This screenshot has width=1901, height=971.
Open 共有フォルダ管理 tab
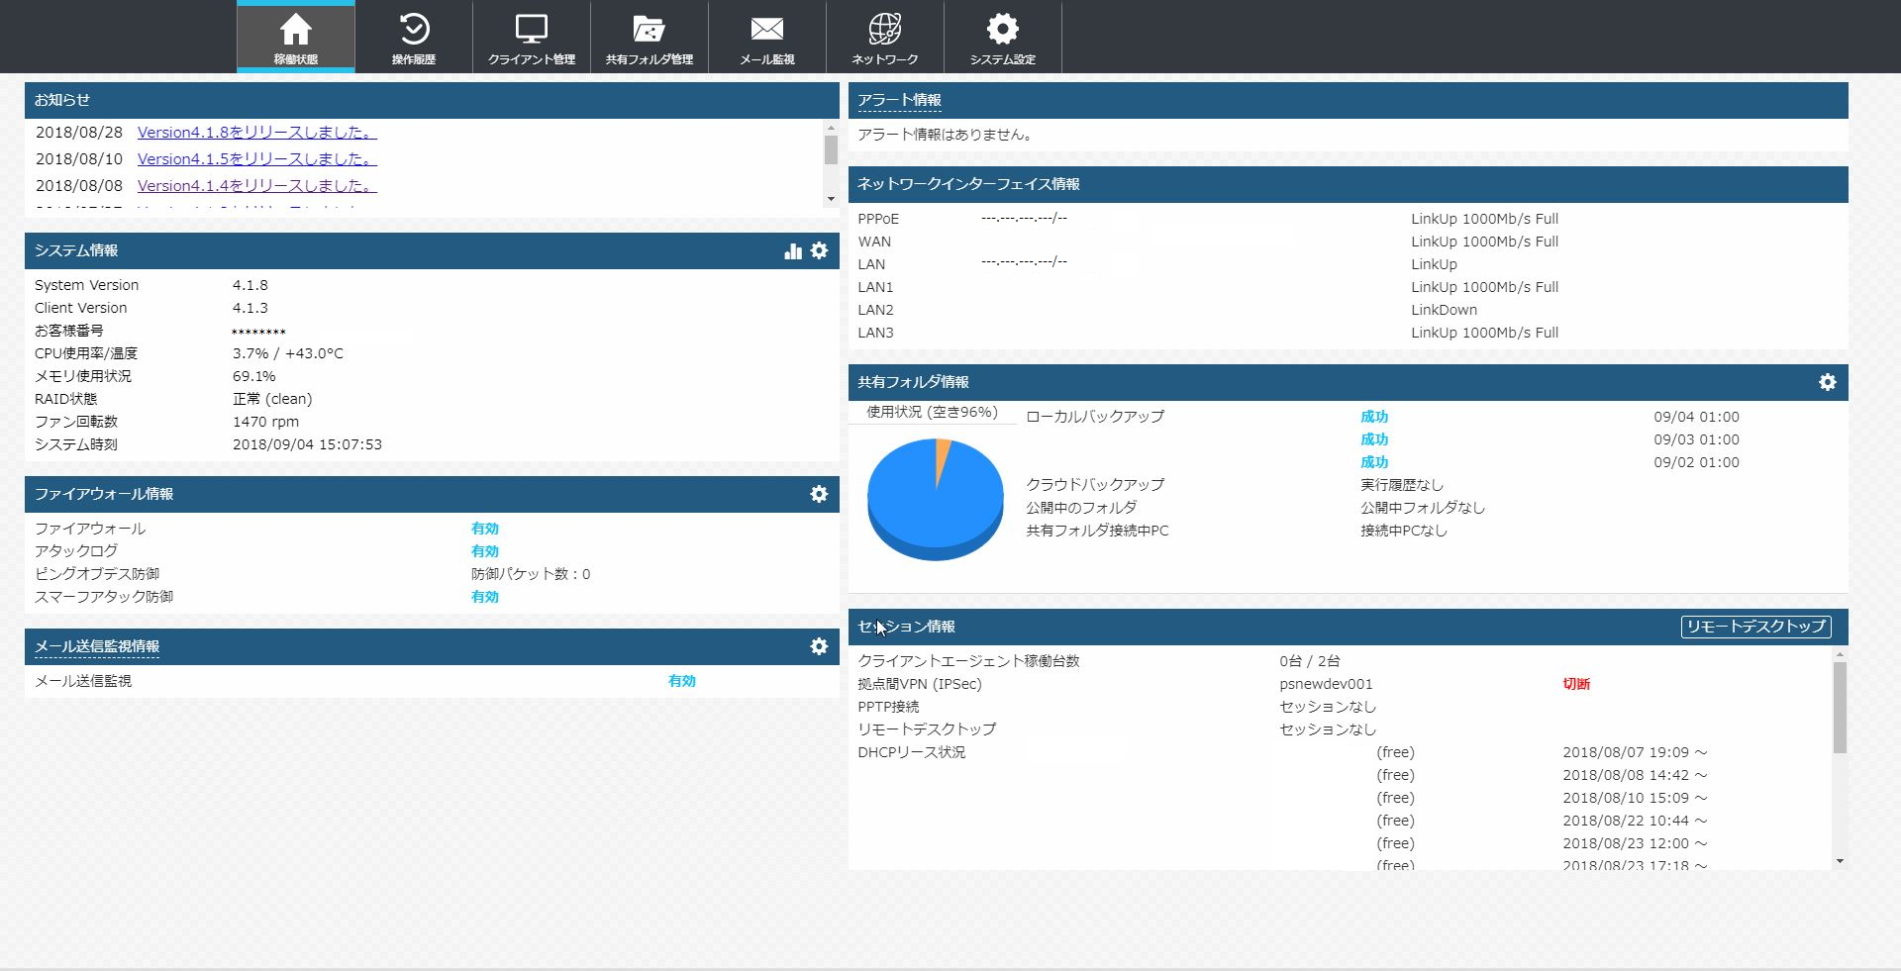coord(649,38)
